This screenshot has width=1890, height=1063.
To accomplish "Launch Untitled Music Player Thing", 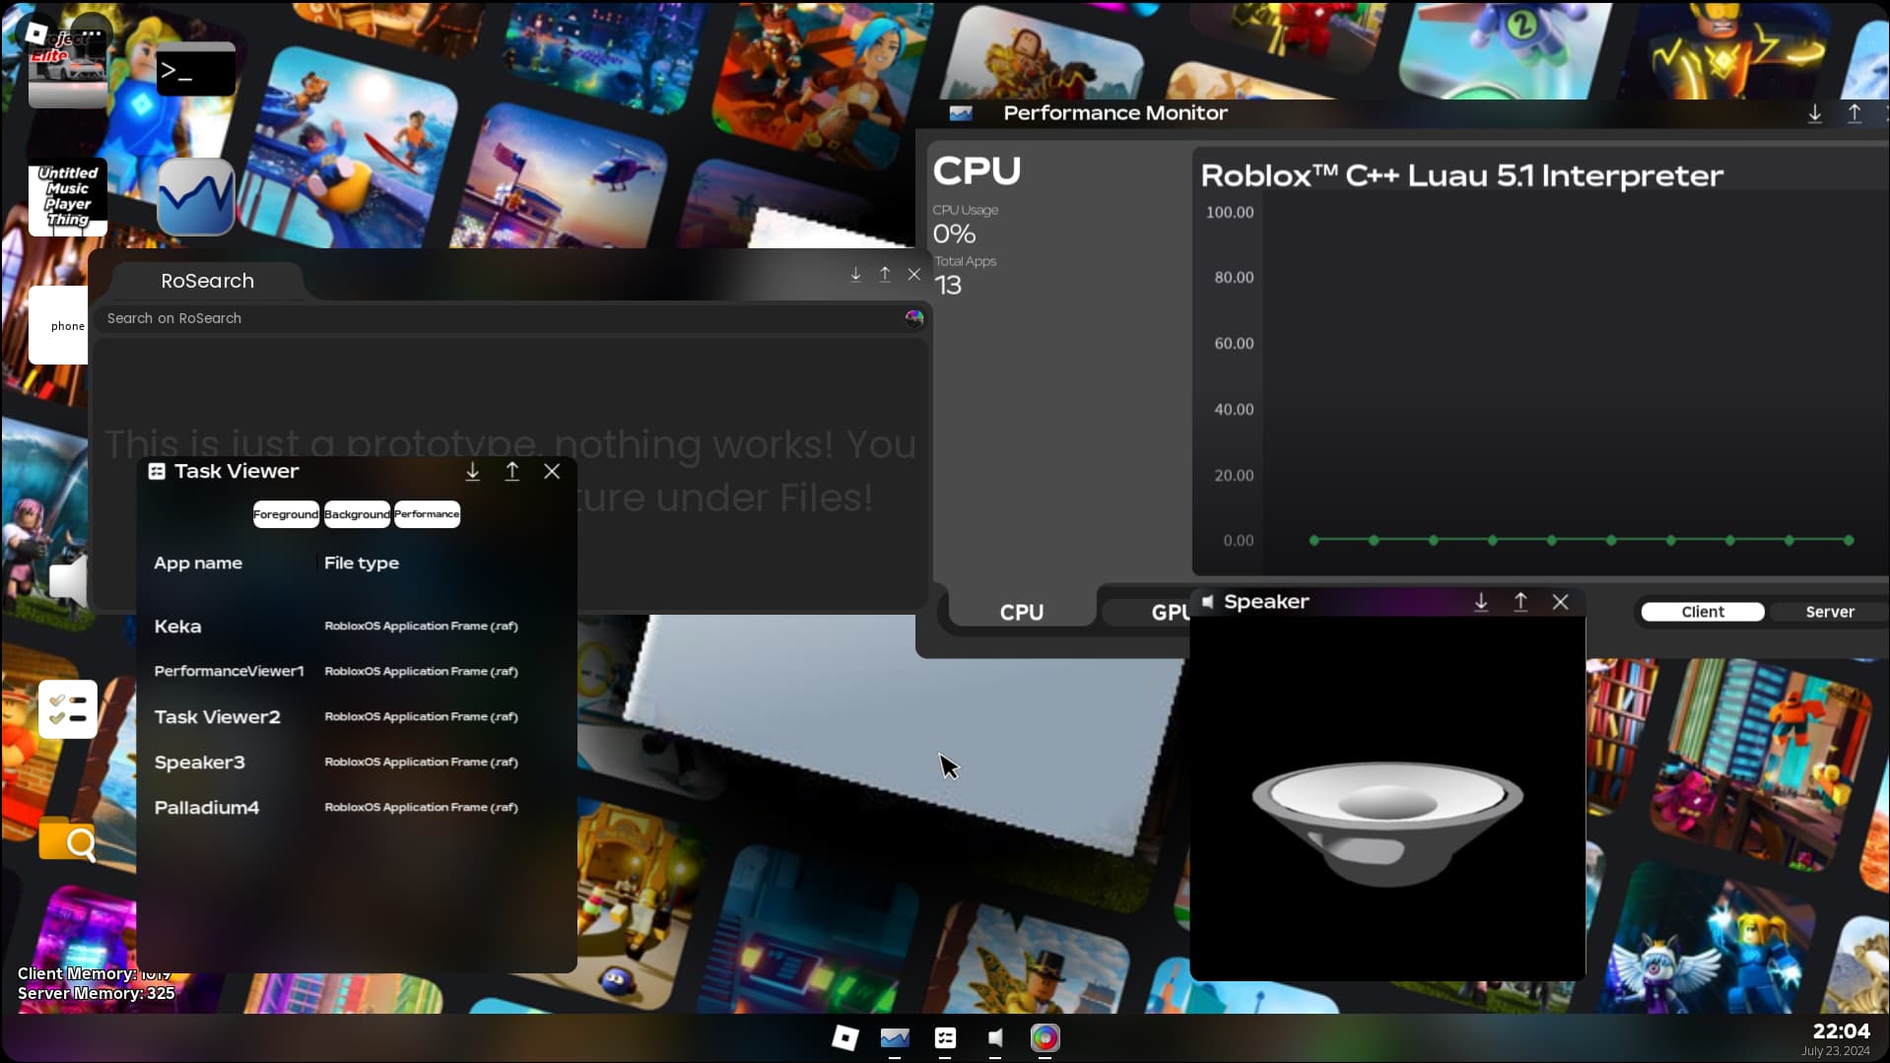I will (x=67, y=196).
